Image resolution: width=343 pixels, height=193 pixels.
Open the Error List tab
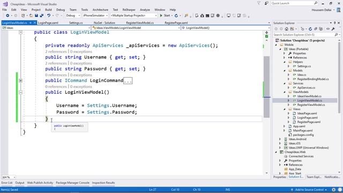pyautogui.click(x=7, y=183)
